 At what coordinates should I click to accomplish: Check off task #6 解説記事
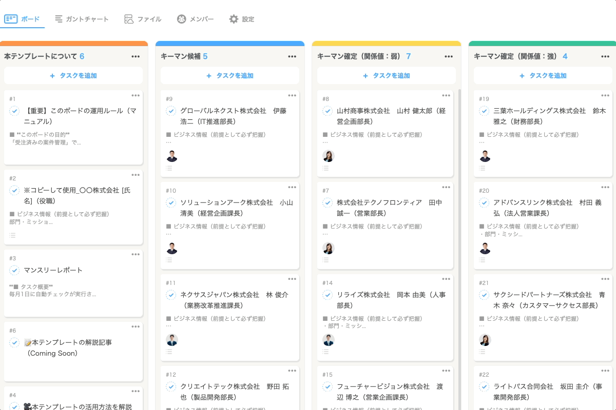coord(14,342)
